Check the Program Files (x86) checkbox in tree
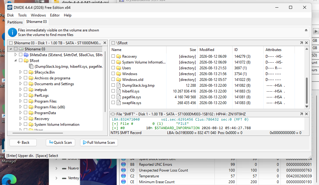This screenshot has height=185, width=319. point(25,107)
